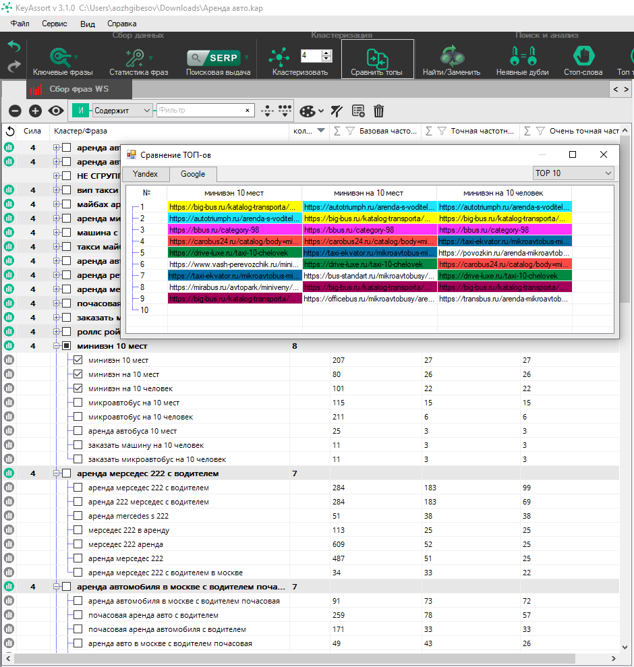The image size is (634, 667).
Task: Click the horizontal scrollbar at the bottom
Action: coord(295,658)
